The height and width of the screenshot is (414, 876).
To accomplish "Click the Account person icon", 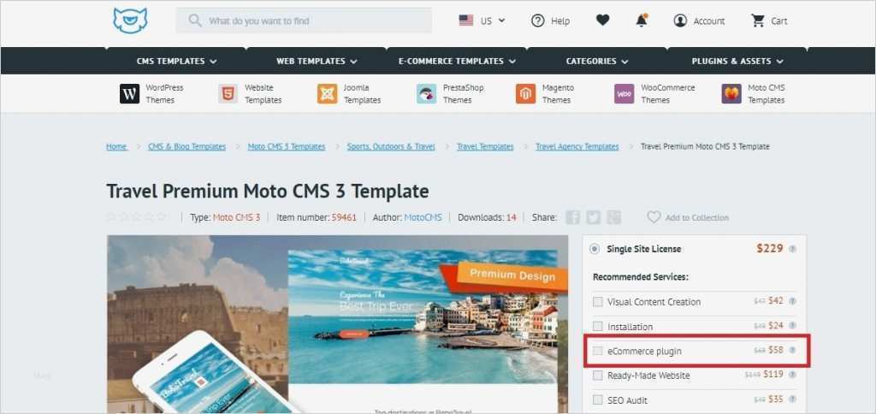I will click(x=680, y=21).
